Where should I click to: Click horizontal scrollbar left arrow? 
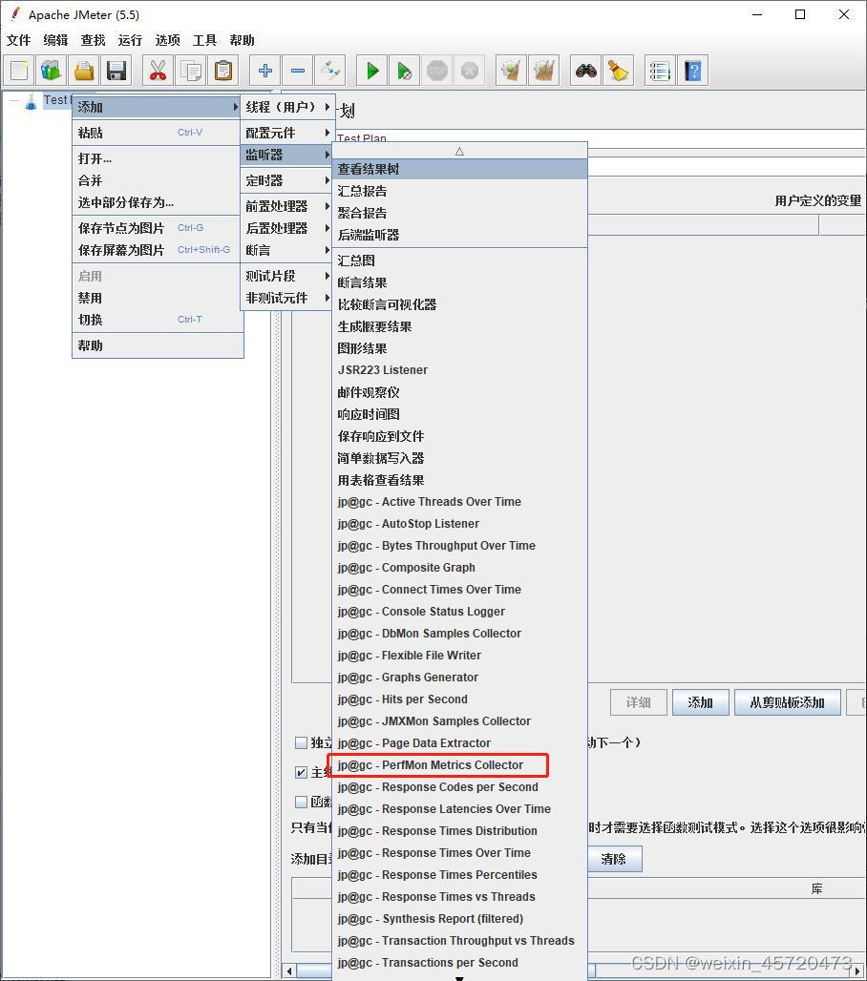click(x=288, y=971)
